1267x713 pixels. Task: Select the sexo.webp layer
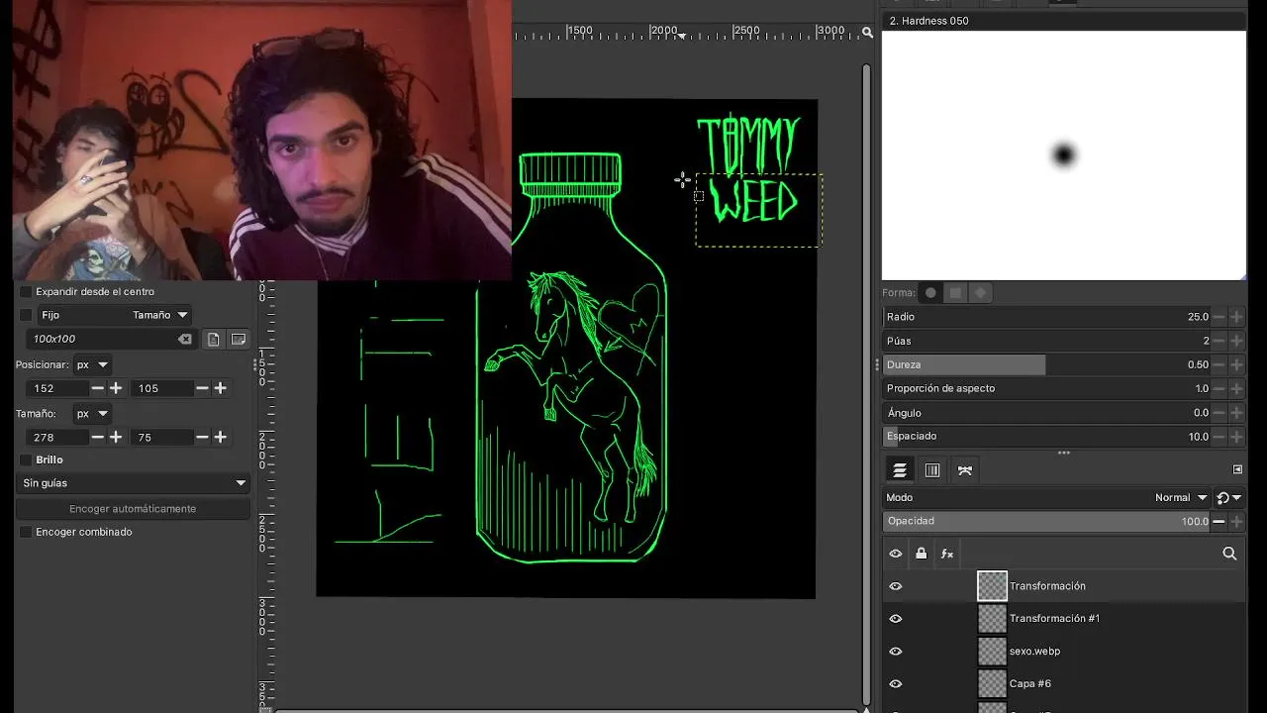pos(1063,652)
